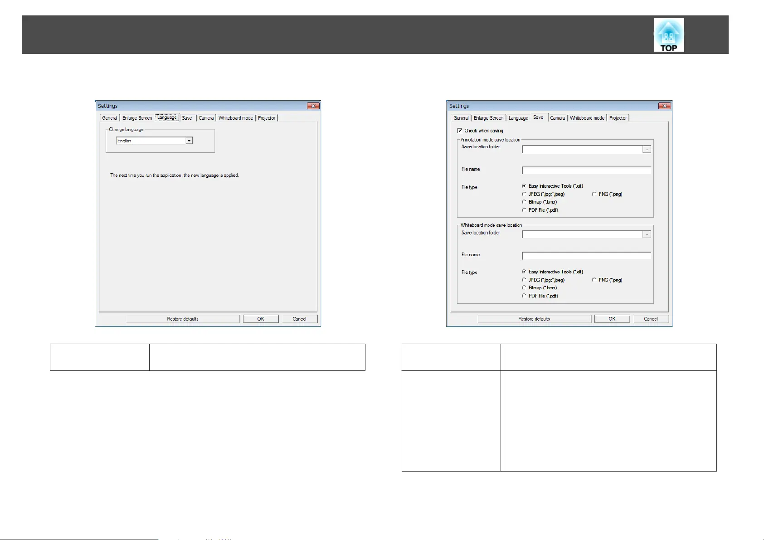Open General tab in right Settings window
Screen dimensions: 764x540
461,118
